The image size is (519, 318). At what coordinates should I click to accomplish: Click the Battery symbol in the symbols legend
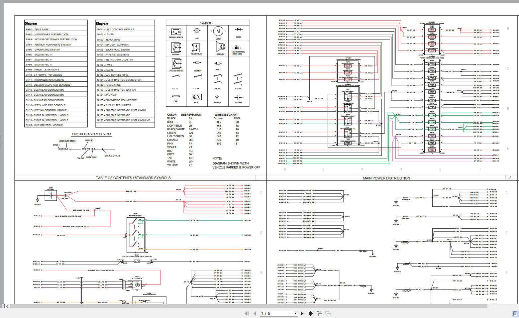(x=239, y=98)
